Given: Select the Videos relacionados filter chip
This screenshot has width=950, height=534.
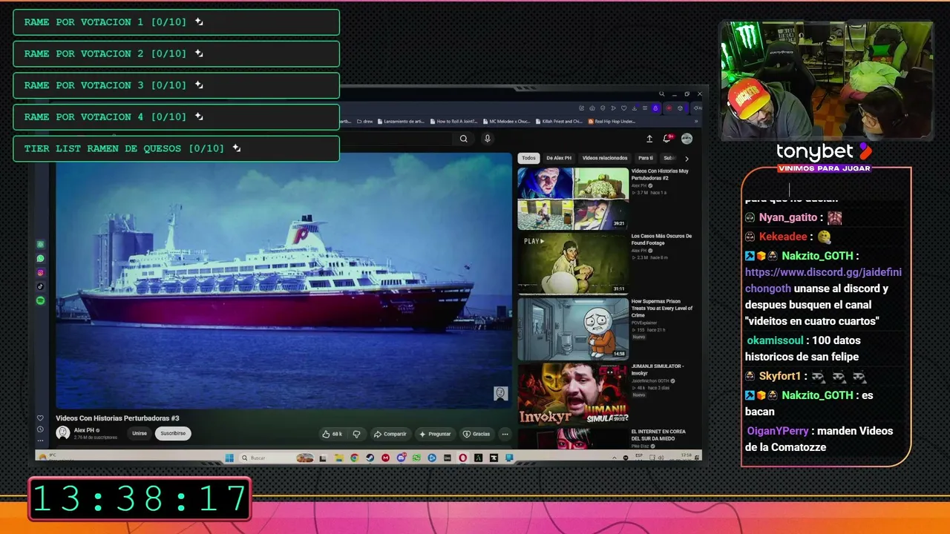Looking at the screenshot, I should [605, 158].
